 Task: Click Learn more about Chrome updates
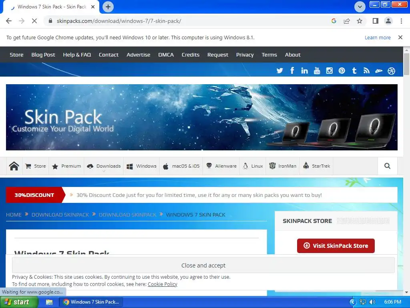(x=378, y=37)
